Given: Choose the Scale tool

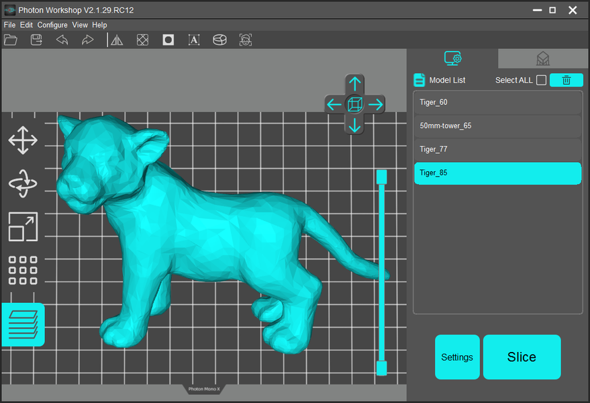Looking at the screenshot, I should (x=23, y=226).
